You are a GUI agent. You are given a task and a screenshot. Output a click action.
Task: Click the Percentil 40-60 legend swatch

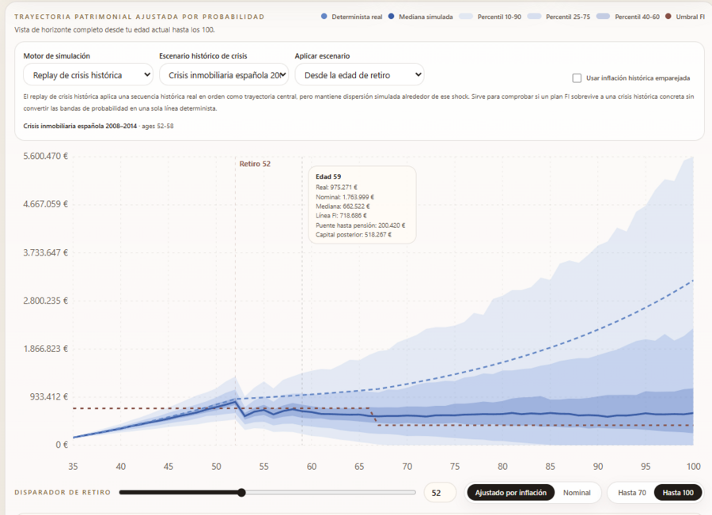pos(603,17)
